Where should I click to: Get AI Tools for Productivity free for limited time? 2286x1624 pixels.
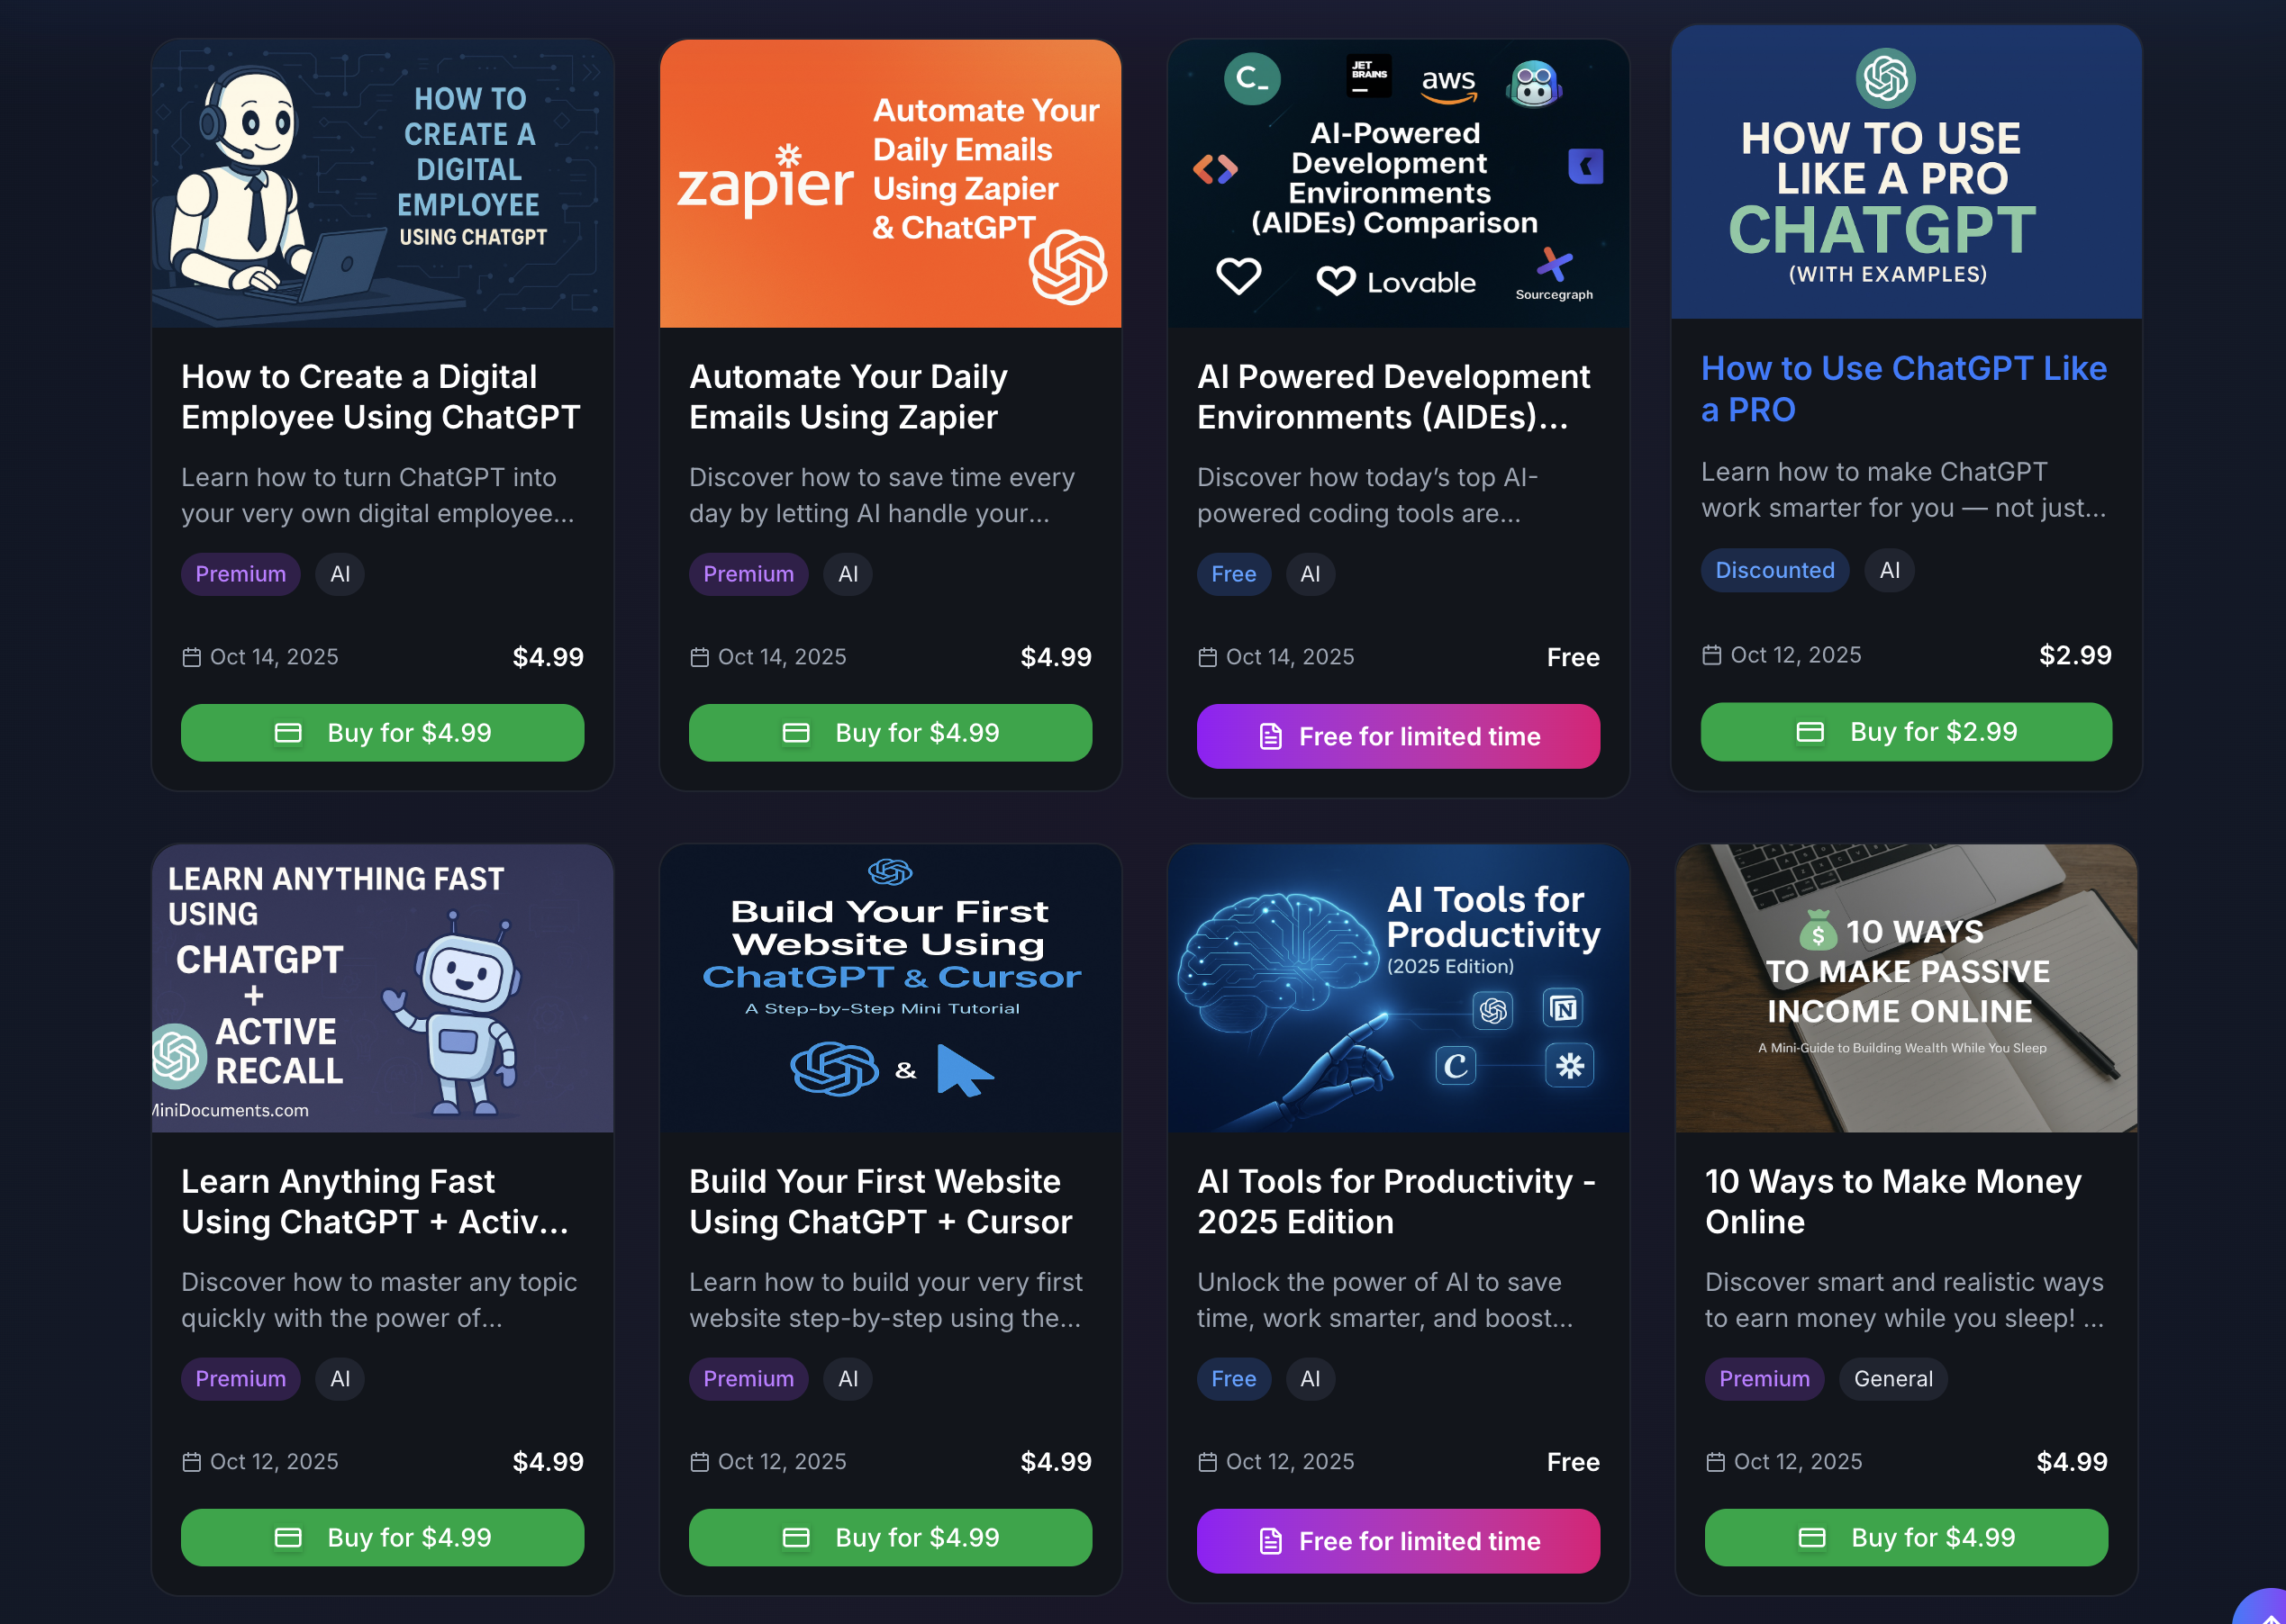pos(1399,1541)
